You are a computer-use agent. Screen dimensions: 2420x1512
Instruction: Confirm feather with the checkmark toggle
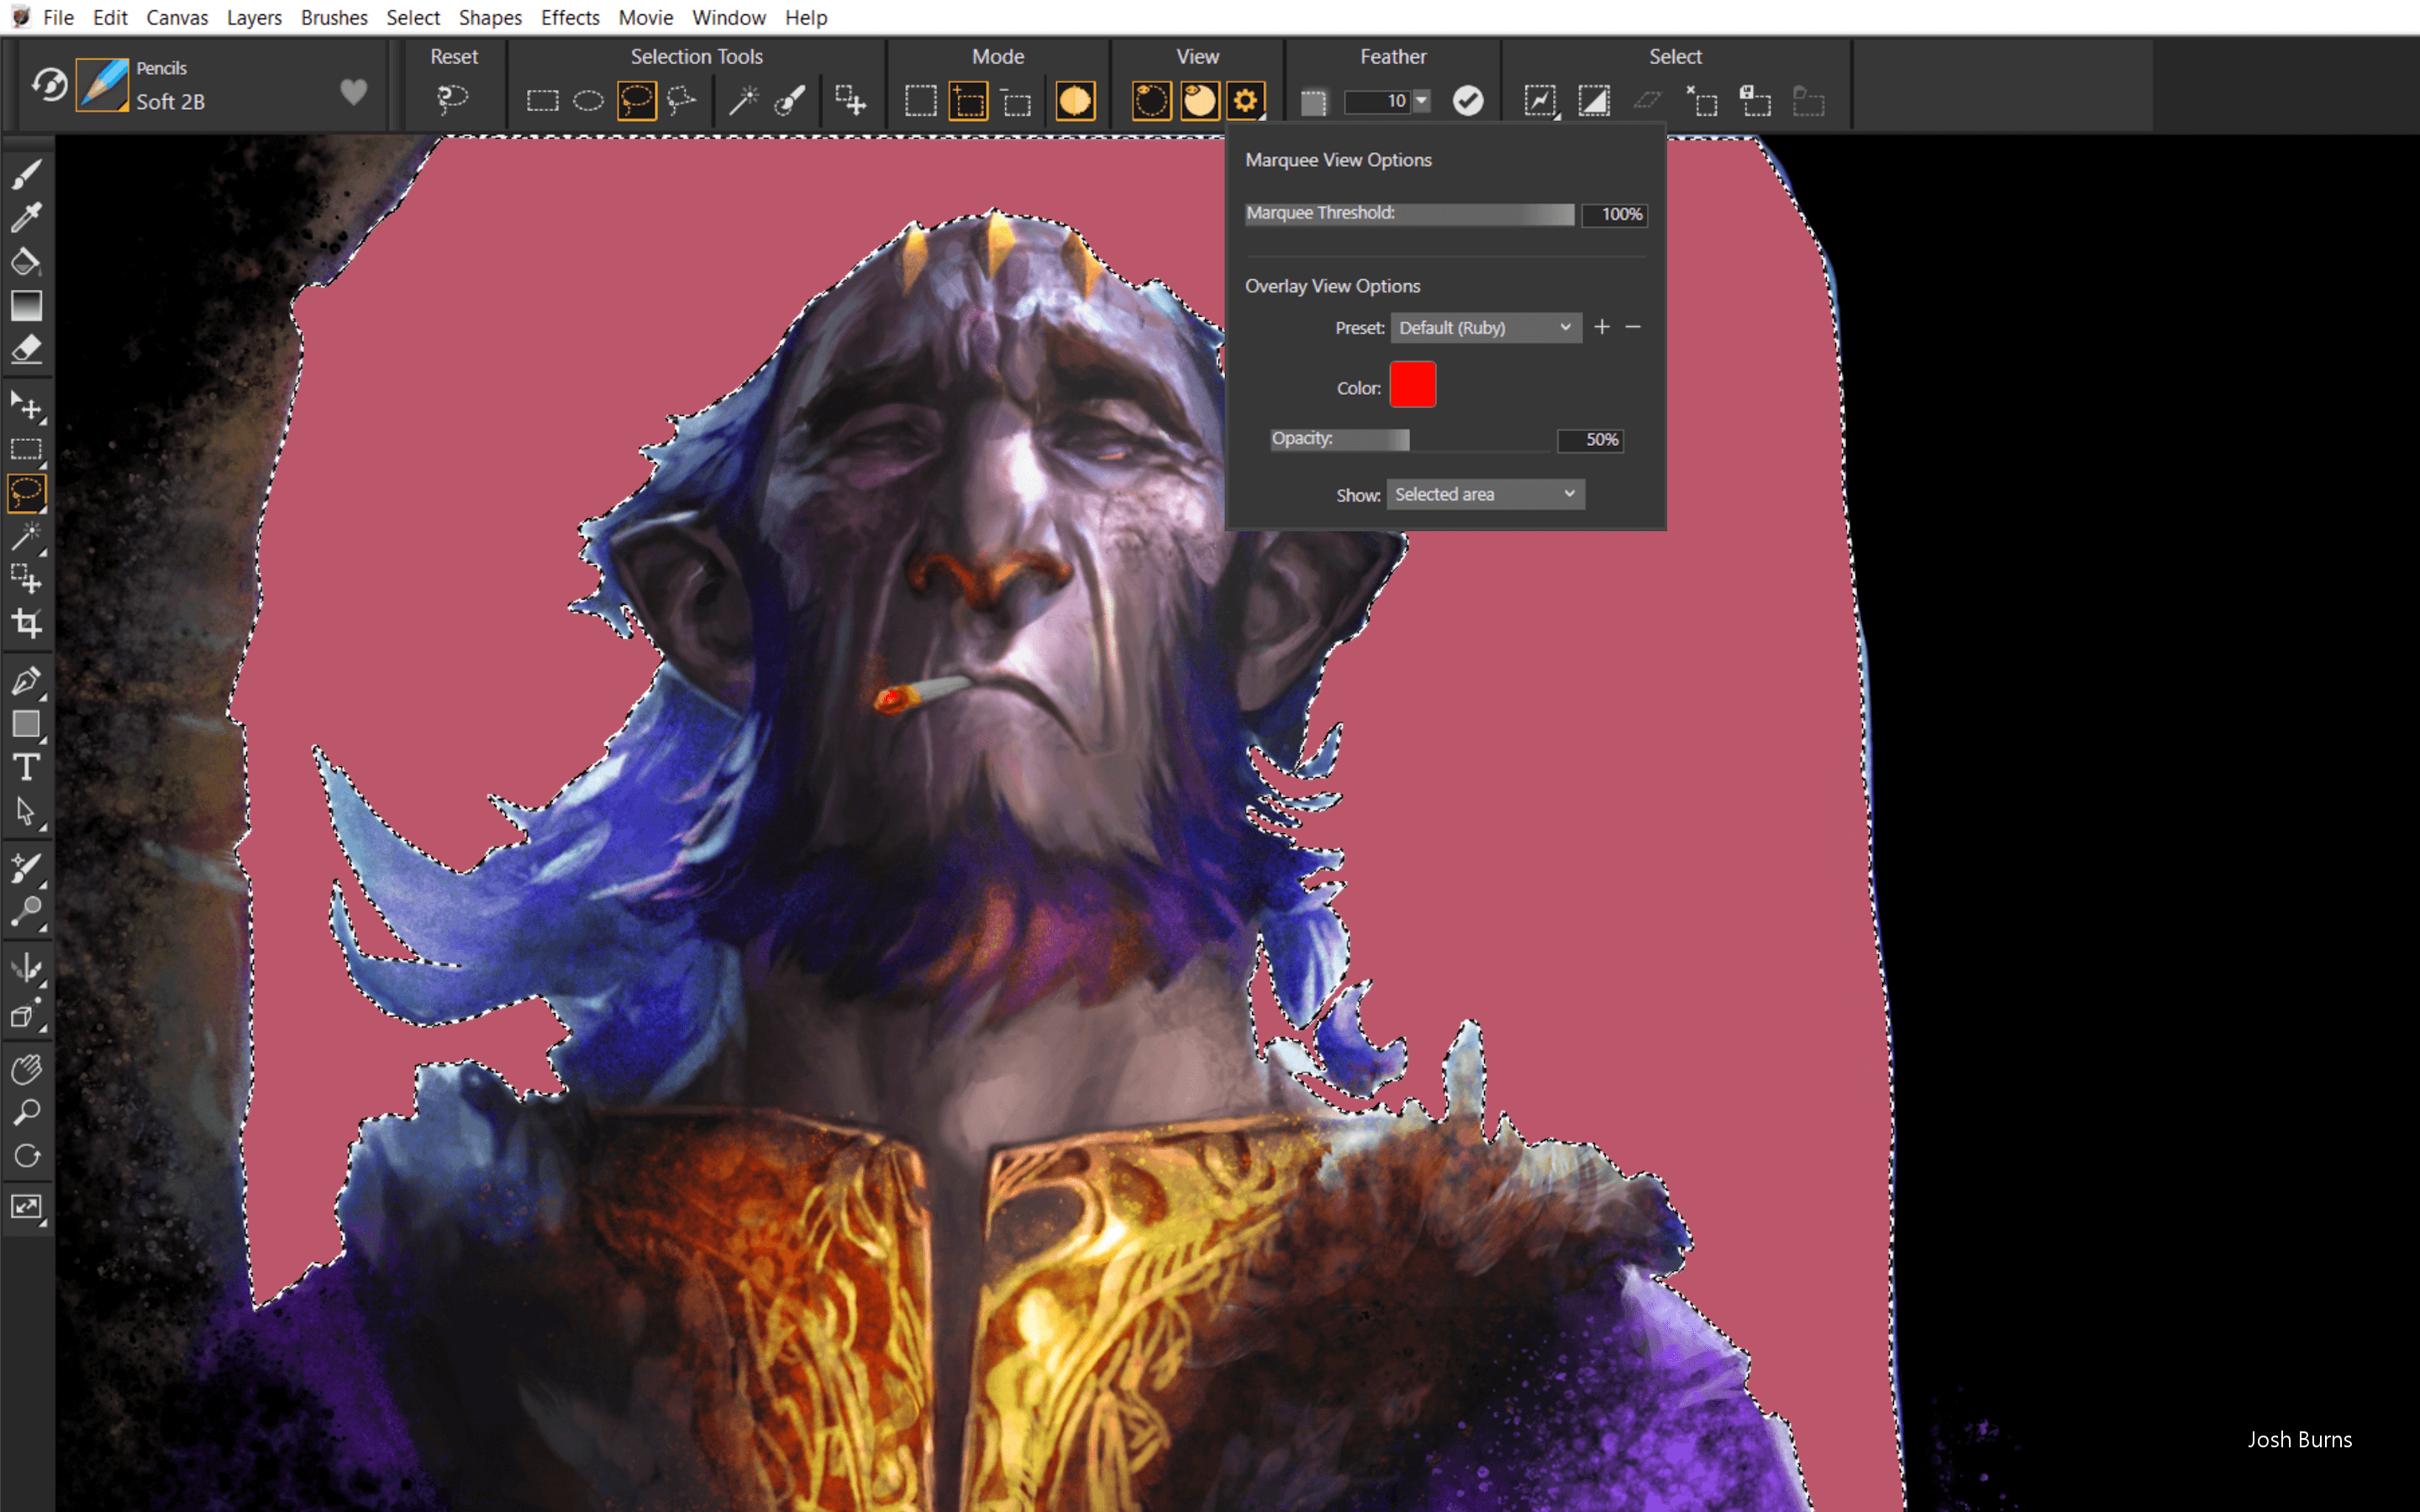pyautogui.click(x=1467, y=100)
